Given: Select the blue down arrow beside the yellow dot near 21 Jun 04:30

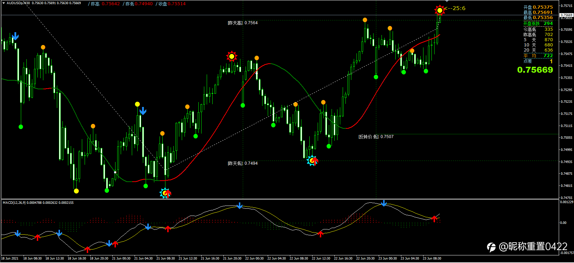Looking at the screenshot, I should tap(143, 111).
